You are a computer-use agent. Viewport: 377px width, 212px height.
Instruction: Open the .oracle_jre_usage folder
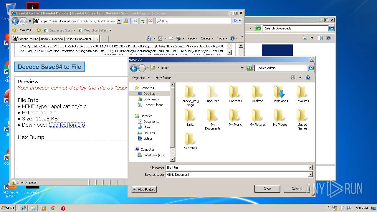[191, 96]
